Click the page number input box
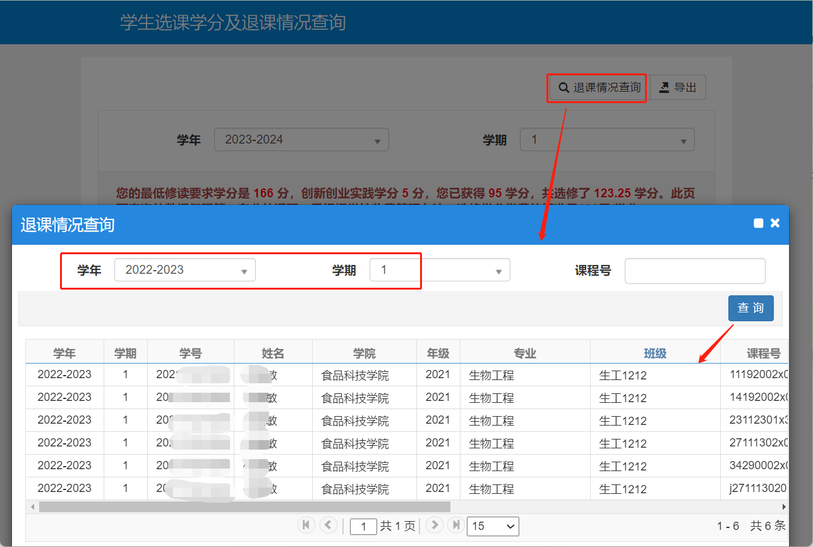The width and height of the screenshot is (813, 547). (363, 526)
